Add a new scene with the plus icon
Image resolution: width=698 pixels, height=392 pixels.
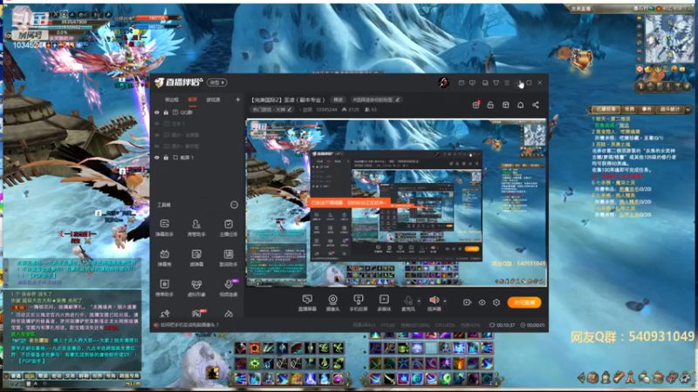(x=237, y=99)
